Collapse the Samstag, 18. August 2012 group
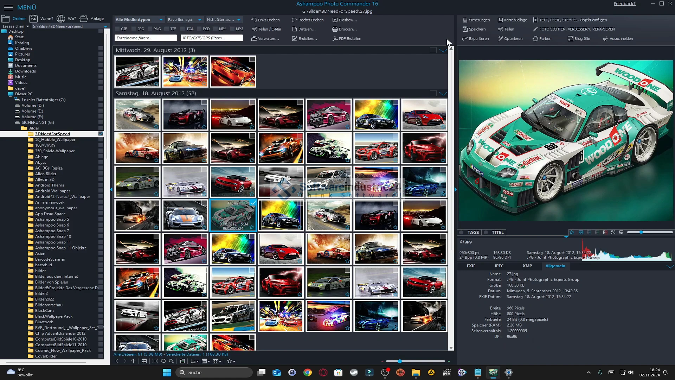 pyautogui.click(x=443, y=94)
